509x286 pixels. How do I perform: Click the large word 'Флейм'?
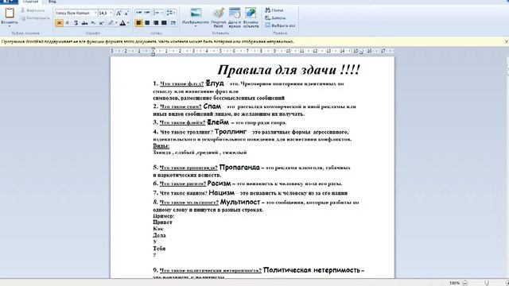(x=218, y=122)
